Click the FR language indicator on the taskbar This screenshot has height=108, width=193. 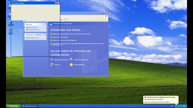[x=172, y=106]
